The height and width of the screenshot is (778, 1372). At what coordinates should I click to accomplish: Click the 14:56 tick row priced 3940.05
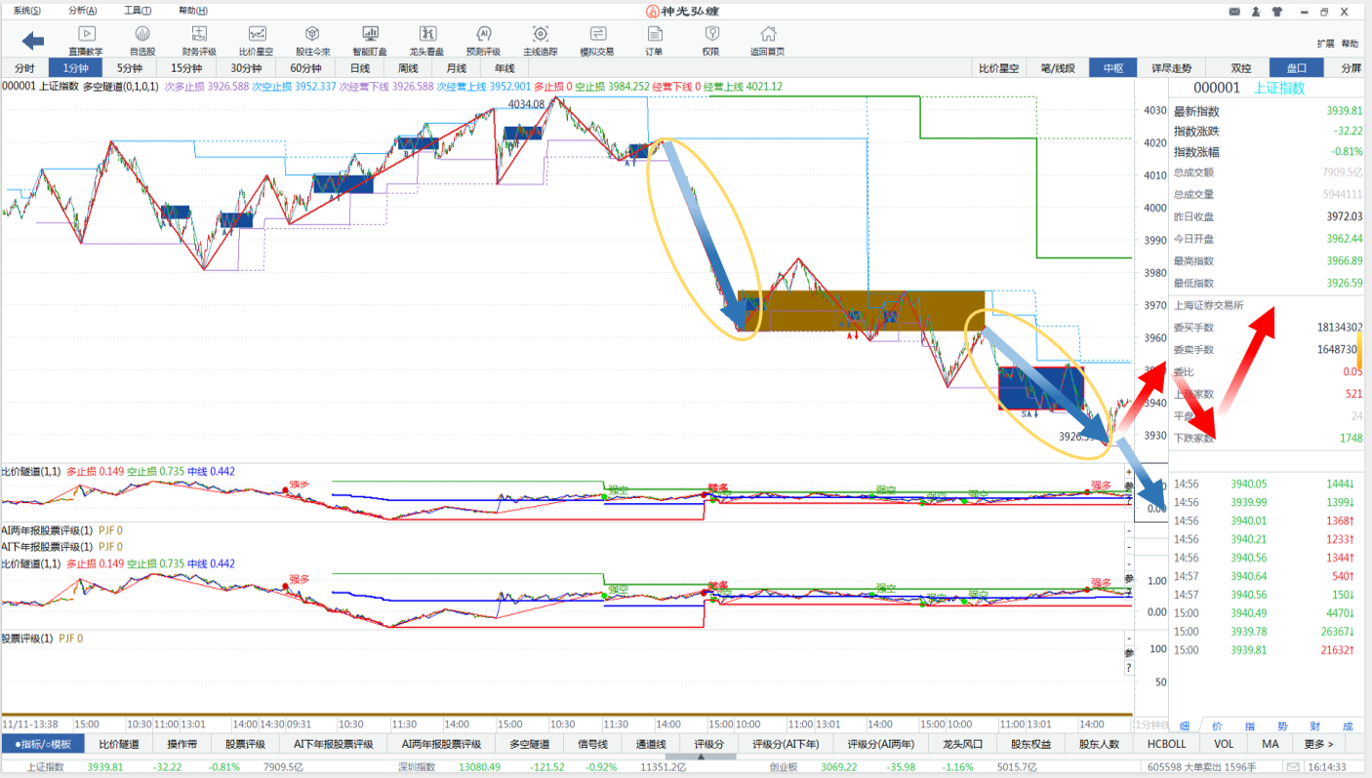1267,484
